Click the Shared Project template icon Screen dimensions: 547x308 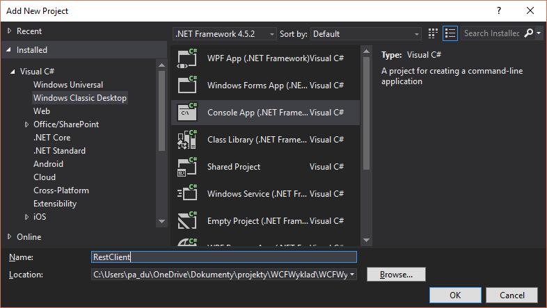point(187,167)
